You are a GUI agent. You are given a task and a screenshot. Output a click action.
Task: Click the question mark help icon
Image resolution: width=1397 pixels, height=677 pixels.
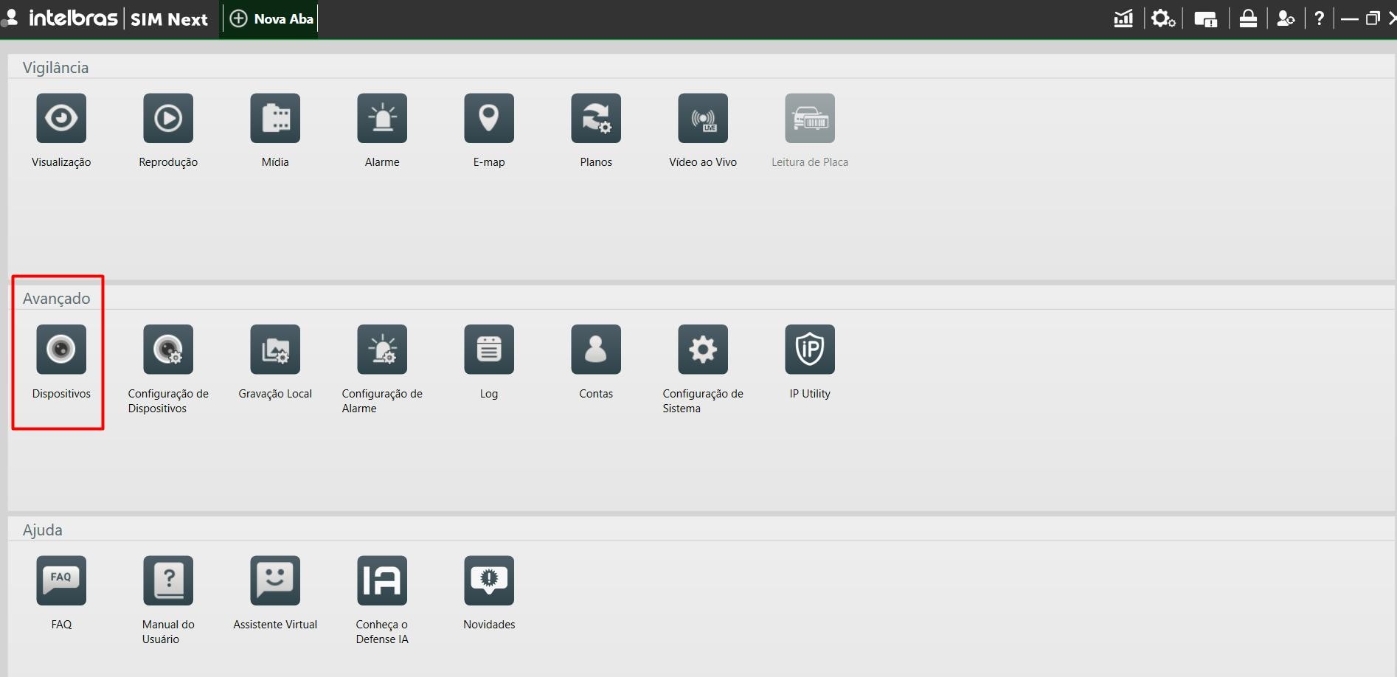coord(1320,18)
